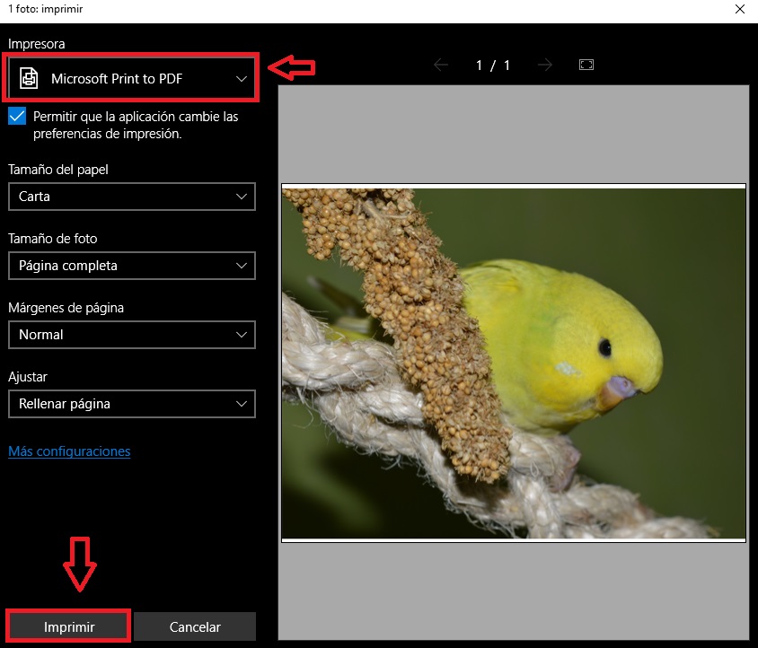Image resolution: width=758 pixels, height=648 pixels.
Task: Click the parakeet photo print preview
Action: (514, 363)
